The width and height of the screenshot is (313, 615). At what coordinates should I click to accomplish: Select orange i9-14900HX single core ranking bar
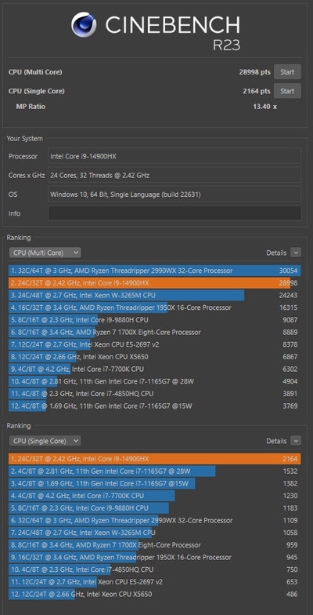(x=155, y=459)
